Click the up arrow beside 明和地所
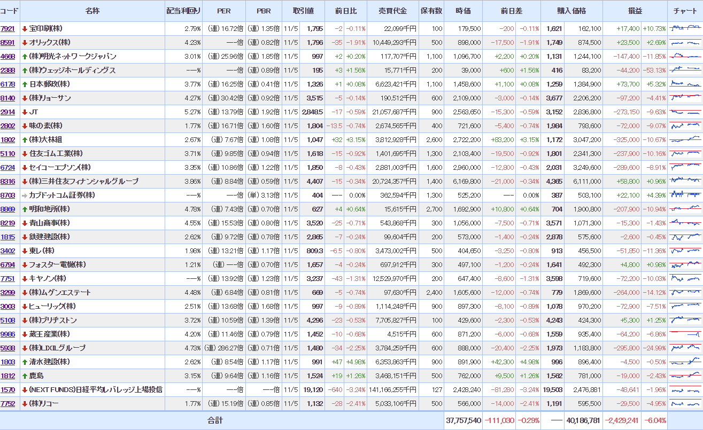This screenshot has height=430, width=703. click(25, 209)
